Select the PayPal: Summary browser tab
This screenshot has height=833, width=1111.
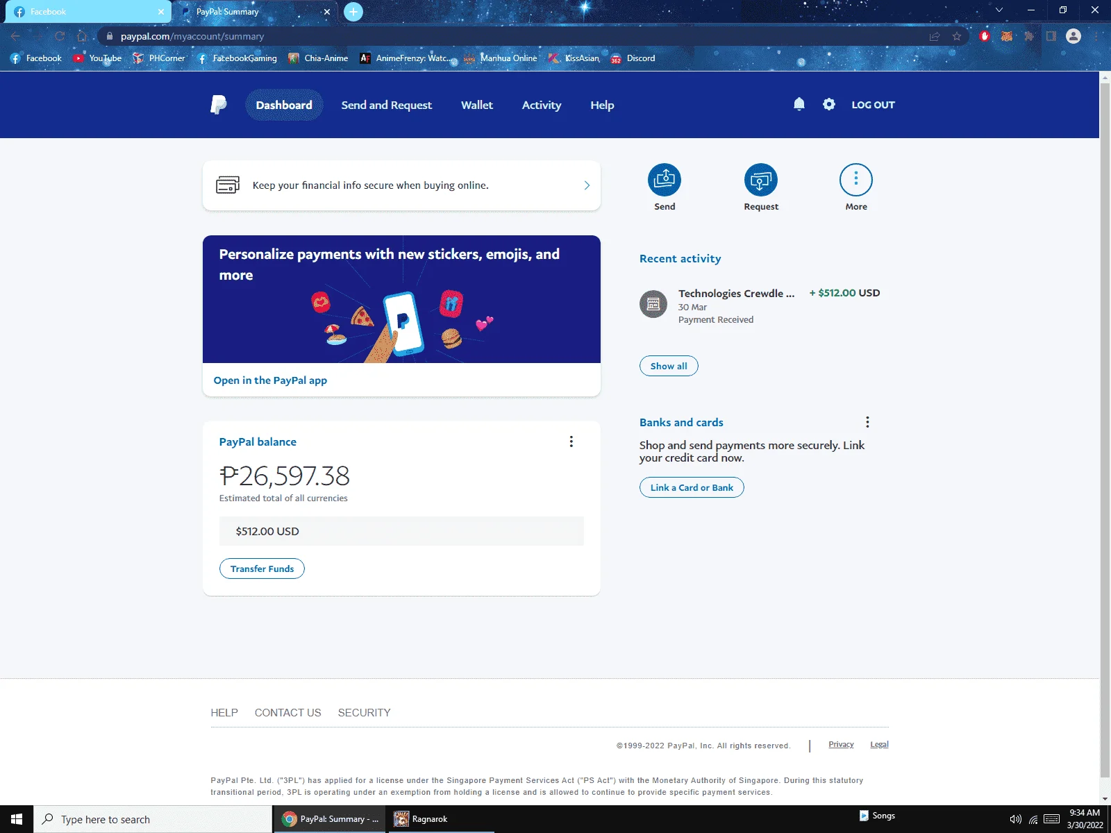(x=255, y=12)
